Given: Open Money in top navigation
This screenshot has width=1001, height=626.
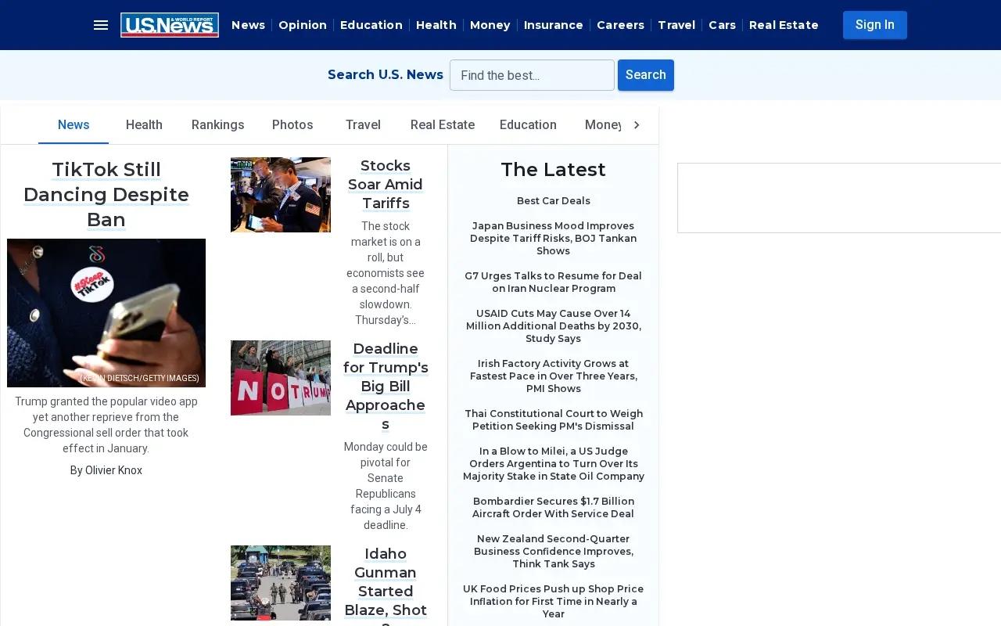Looking at the screenshot, I should coord(490,25).
